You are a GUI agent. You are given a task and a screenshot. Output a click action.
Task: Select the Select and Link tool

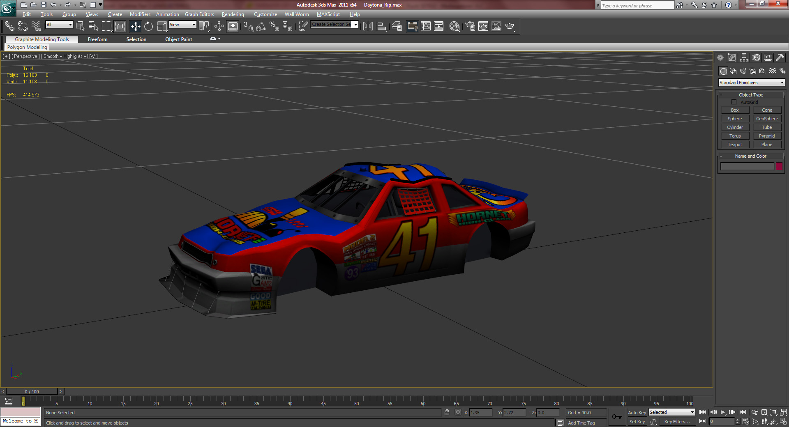[x=9, y=26]
